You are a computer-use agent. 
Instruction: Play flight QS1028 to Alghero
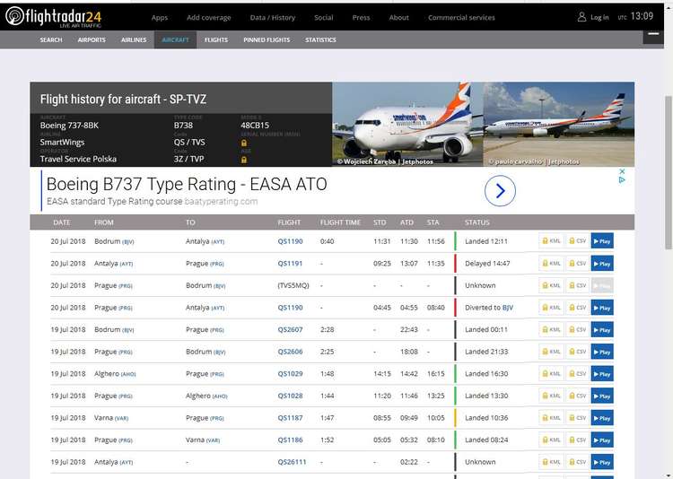point(602,396)
